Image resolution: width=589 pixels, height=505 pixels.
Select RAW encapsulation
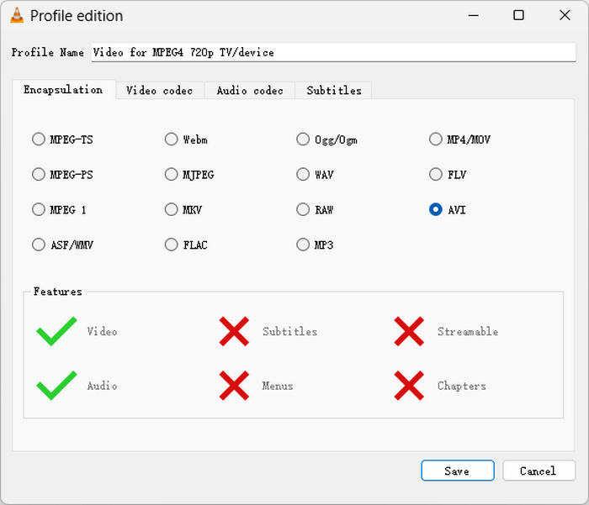coord(315,209)
